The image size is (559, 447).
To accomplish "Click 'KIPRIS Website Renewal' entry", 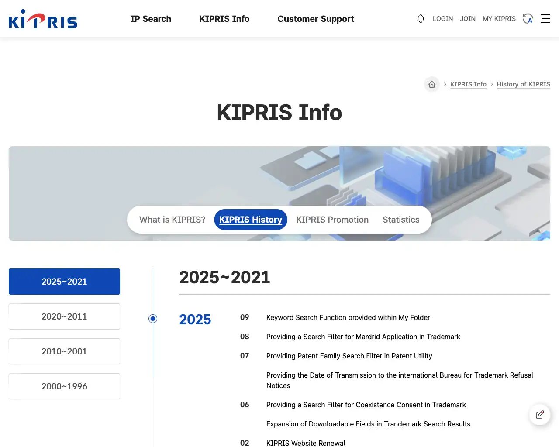I will tap(306, 443).
